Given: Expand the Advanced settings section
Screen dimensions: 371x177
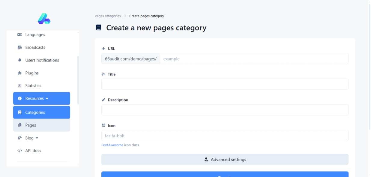Looking at the screenshot, I should pos(225,160).
